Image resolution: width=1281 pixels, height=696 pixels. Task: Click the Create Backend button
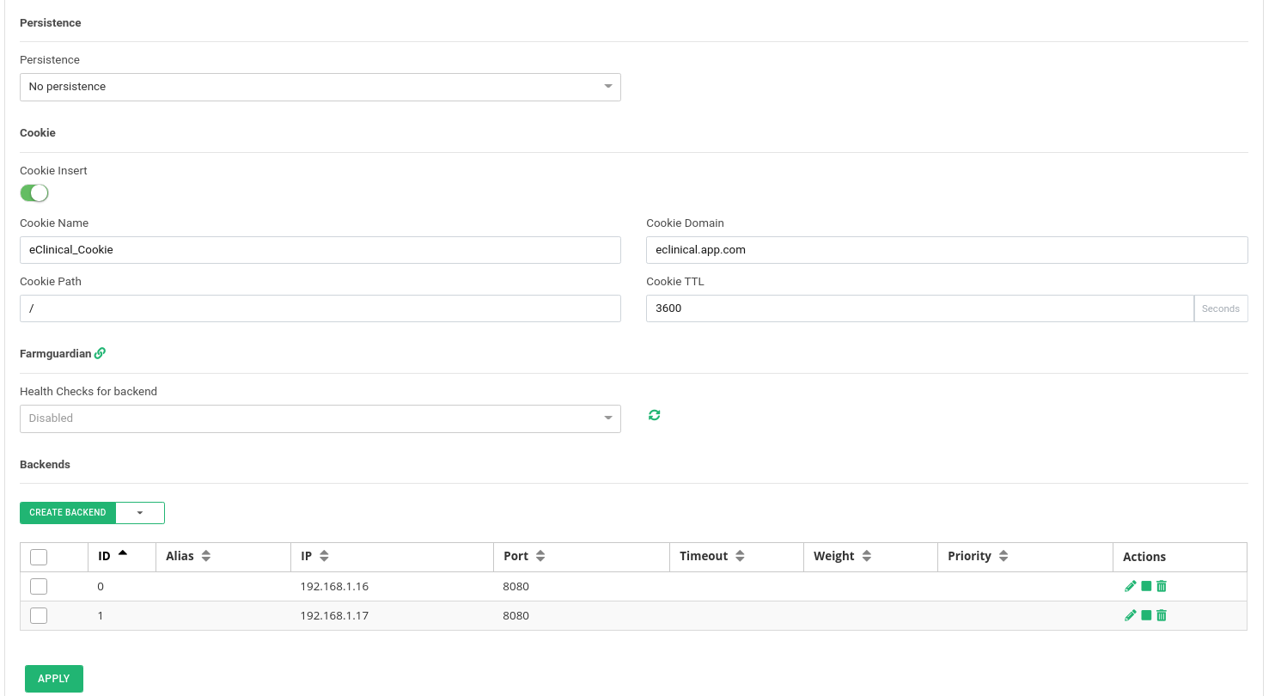(x=68, y=513)
